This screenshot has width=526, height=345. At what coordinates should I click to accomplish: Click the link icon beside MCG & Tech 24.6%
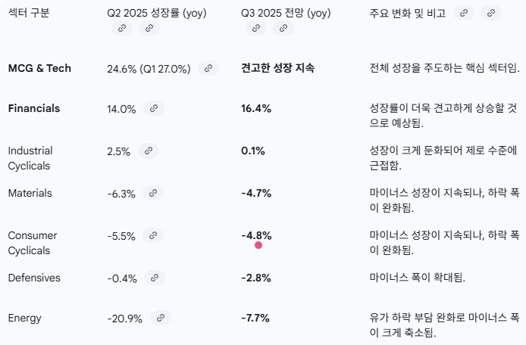click(x=208, y=68)
